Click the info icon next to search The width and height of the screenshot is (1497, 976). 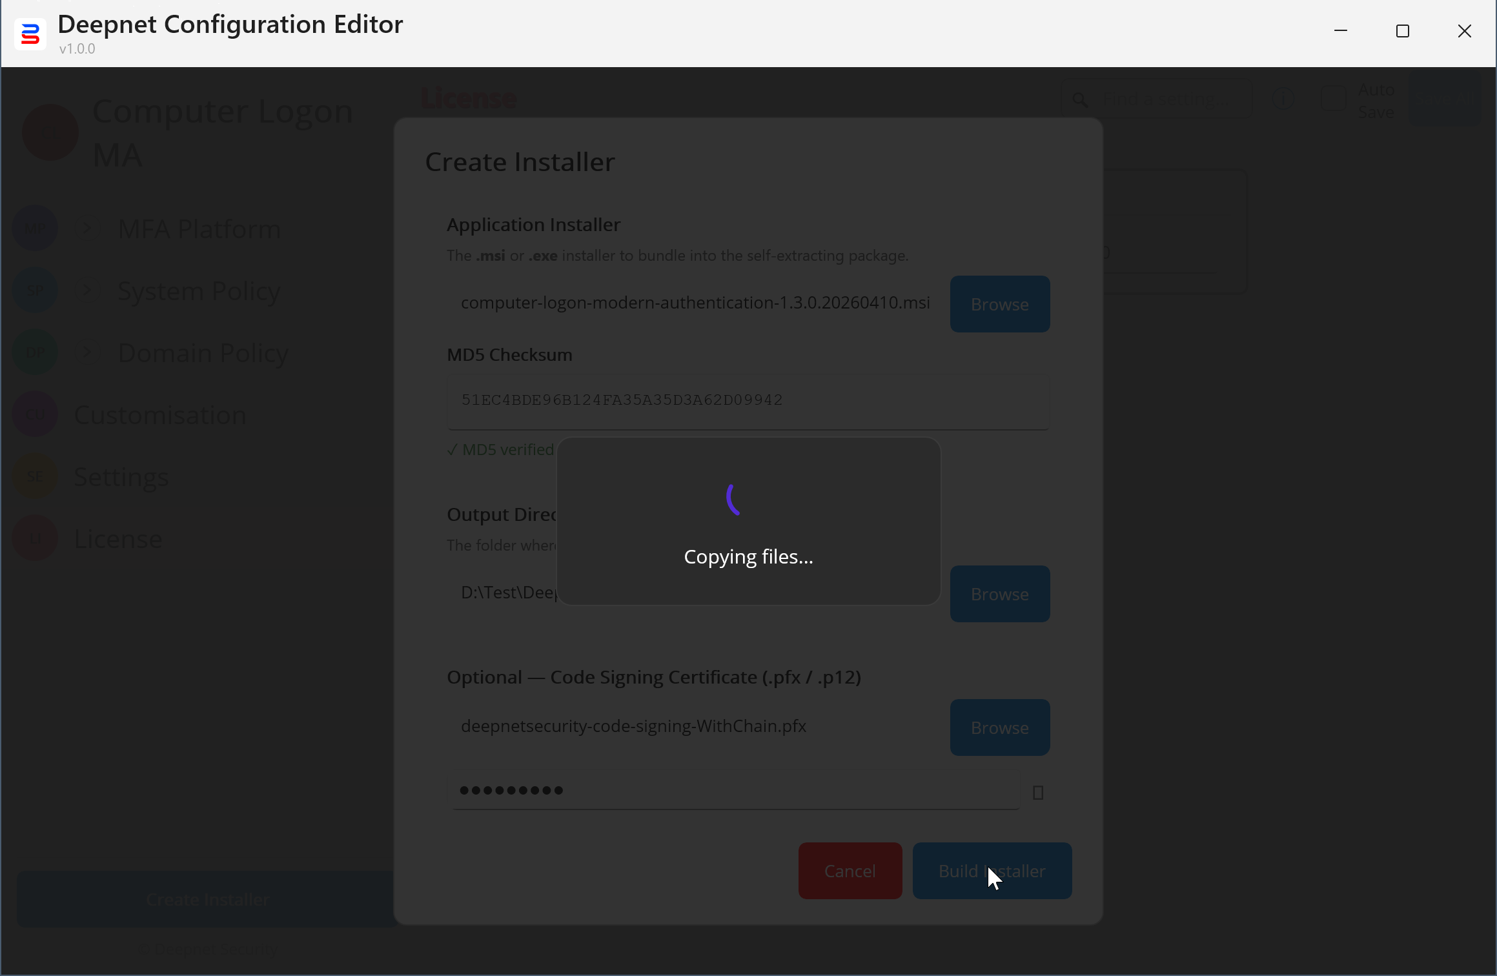(x=1283, y=99)
